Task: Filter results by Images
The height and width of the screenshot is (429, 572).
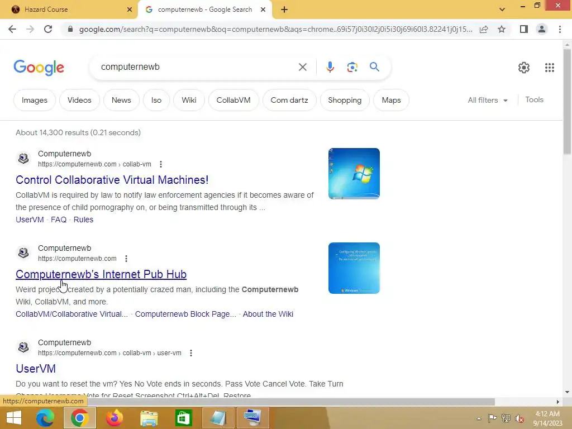Action: click(x=34, y=100)
